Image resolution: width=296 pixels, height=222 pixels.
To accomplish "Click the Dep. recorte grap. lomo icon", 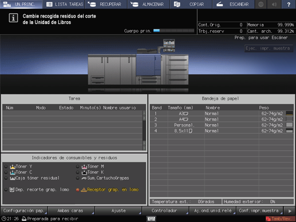I will pos(12,189).
